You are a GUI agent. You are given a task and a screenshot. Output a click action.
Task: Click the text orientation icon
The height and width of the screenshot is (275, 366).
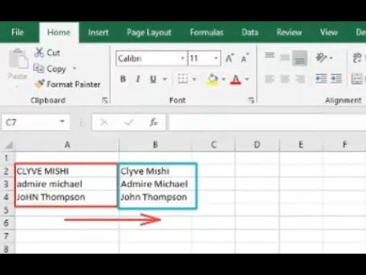click(321, 57)
